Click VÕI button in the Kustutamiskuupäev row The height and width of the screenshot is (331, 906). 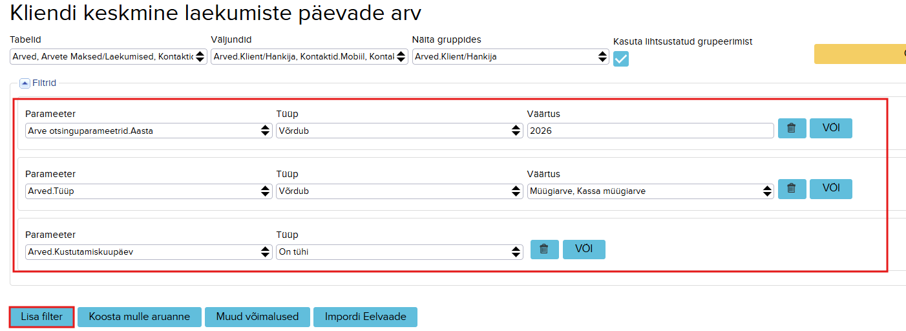pyautogui.click(x=584, y=250)
